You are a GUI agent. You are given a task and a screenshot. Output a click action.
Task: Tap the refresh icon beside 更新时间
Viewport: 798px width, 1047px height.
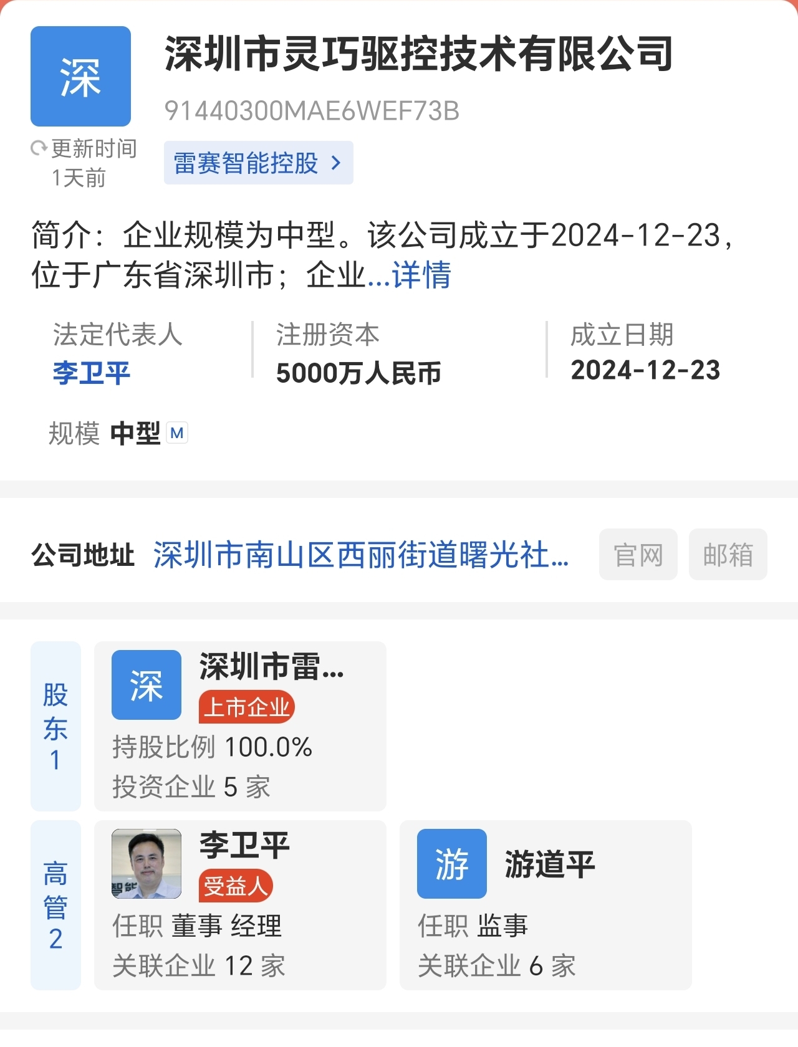(39, 148)
